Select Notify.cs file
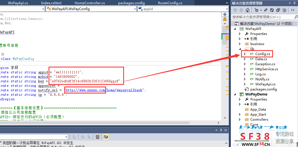Image resolution: width=298 pixels, height=147 pixels. point(262,79)
